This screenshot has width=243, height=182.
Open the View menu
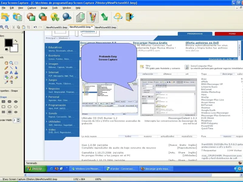tap(20, 8)
